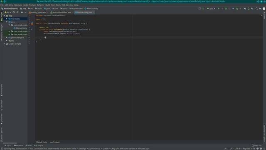Open Device File Explorer side tab
The image size is (266, 150).
pyautogui.click(x=264, y=133)
